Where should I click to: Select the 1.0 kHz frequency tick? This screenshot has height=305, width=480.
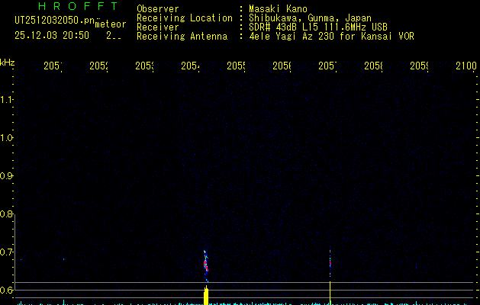(x=8, y=138)
